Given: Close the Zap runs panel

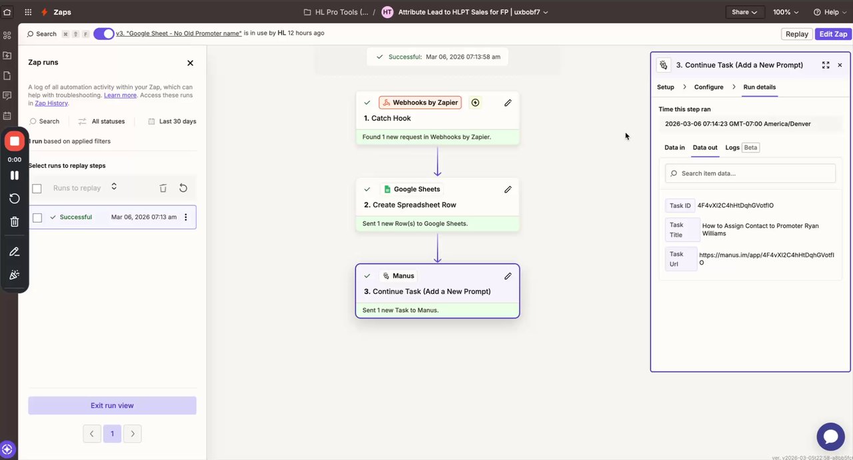Looking at the screenshot, I should [x=190, y=63].
